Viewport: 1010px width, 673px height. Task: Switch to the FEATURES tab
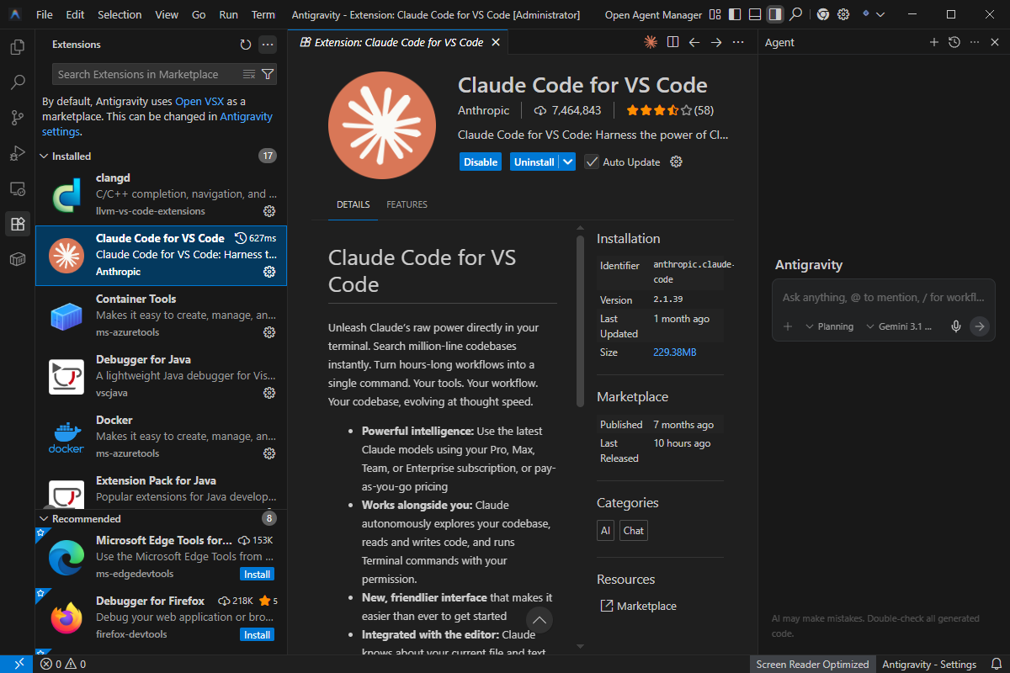pyautogui.click(x=407, y=204)
